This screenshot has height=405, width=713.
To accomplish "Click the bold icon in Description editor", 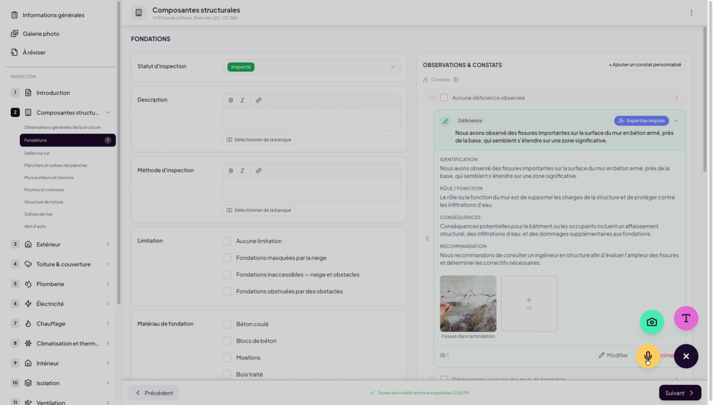I will coord(231,100).
